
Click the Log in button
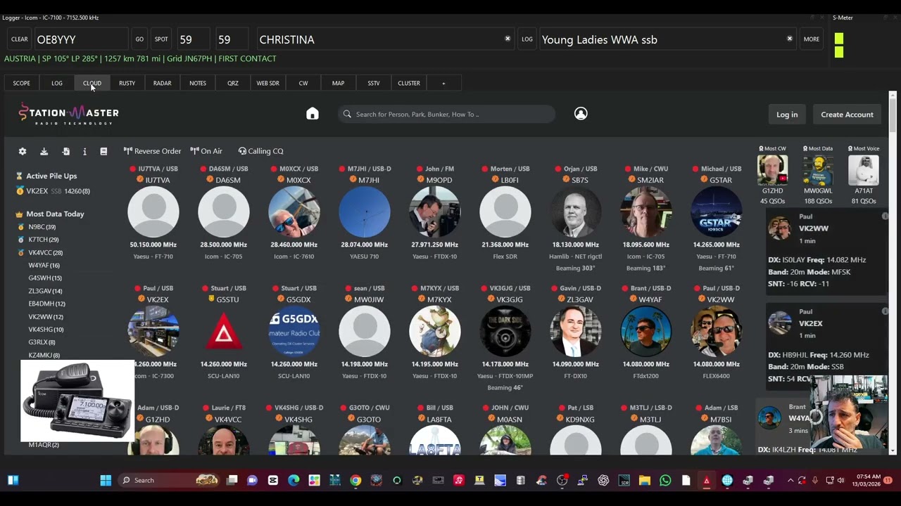click(787, 115)
